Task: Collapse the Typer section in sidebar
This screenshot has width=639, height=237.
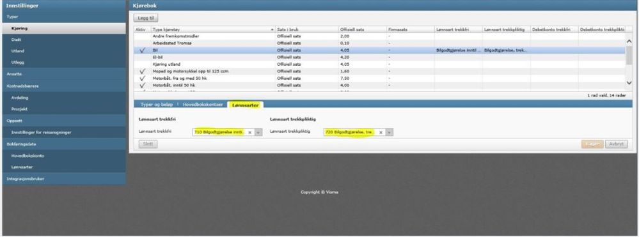Action: (64, 17)
